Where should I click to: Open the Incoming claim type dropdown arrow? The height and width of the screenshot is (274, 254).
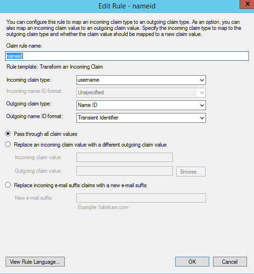tap(202, 80)
